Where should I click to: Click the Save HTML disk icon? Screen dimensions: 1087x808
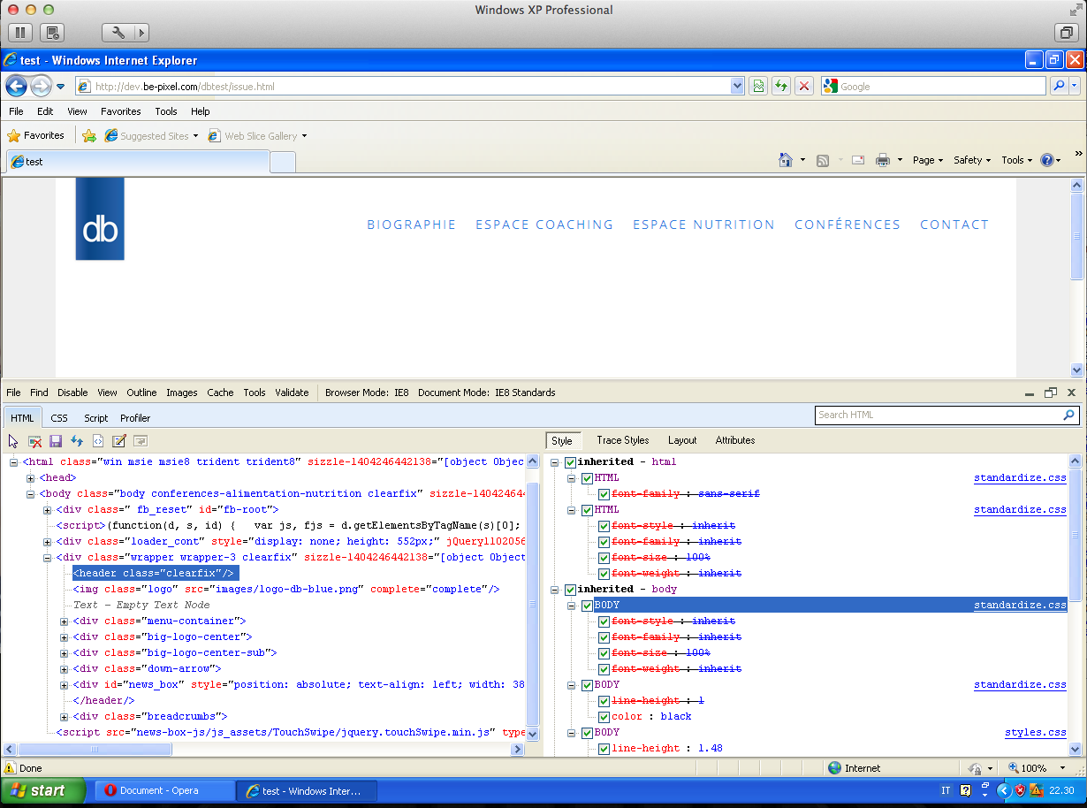point(56,440)
